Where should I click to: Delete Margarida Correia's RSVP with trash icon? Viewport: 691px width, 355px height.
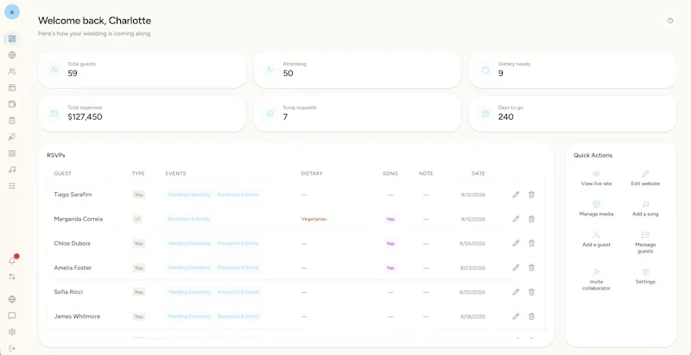click(x=531, y=219)
